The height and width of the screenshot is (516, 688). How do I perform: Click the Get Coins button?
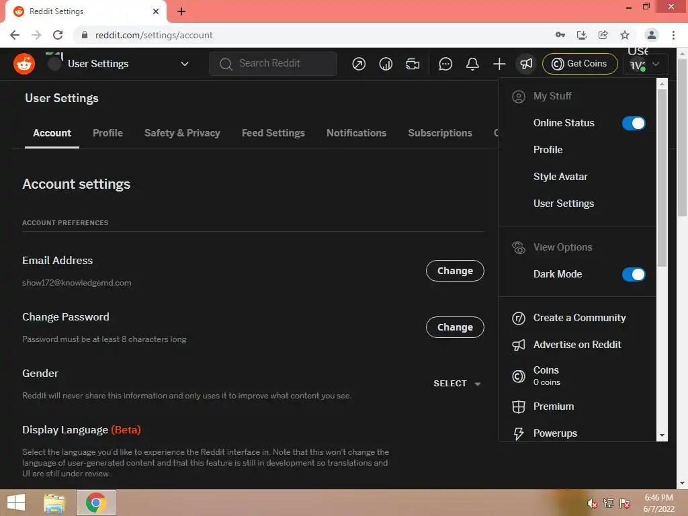580,64
